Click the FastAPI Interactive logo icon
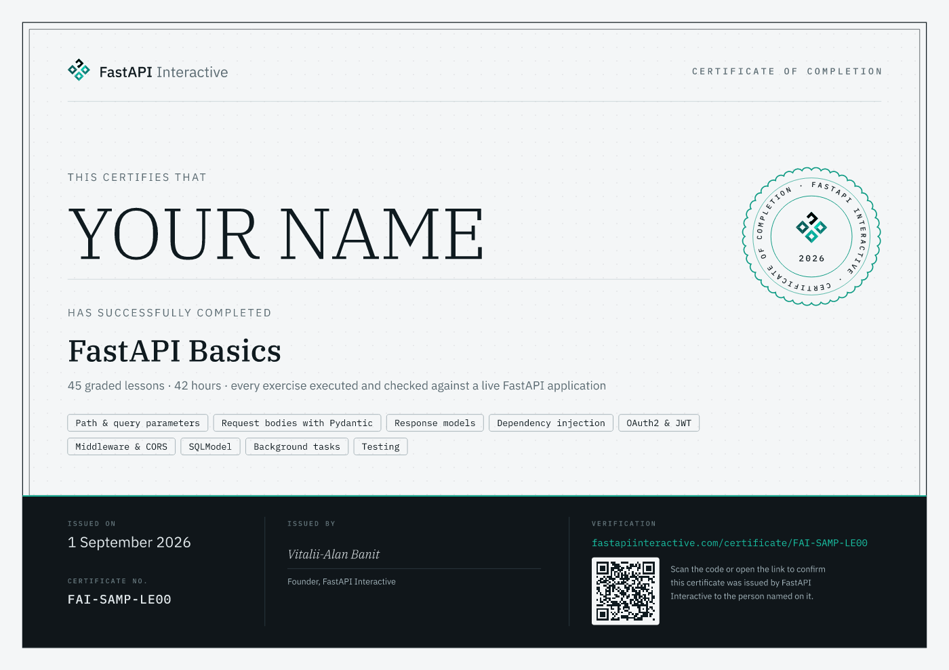Image resolution: width=949 pixels, height=670 pixels. pyautogui.click(x=79, y=70)
